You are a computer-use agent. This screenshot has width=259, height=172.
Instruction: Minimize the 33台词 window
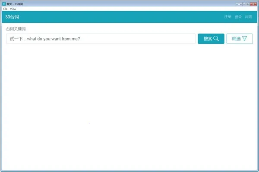coord(238,3)
